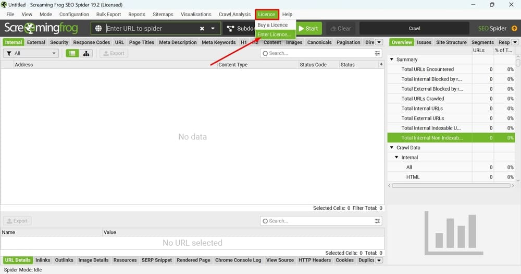Click the right panel horizontal scrollbar
521x274 pixels.
pos(451,185)
